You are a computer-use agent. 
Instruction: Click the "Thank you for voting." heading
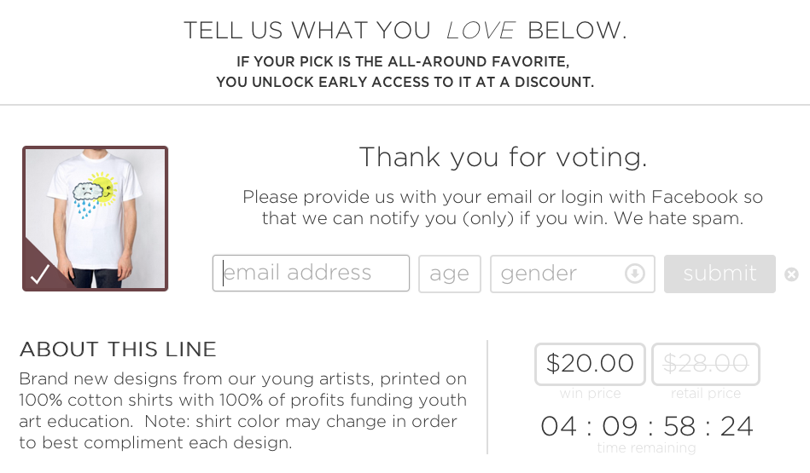click(x=503, y=157)
